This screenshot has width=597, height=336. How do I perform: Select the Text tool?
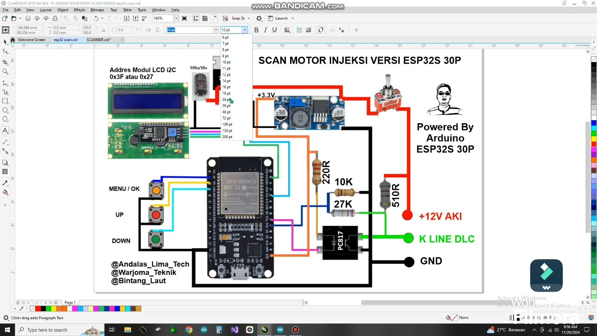5,131
